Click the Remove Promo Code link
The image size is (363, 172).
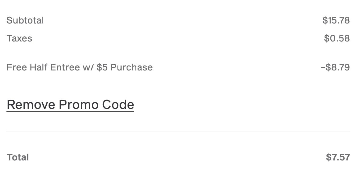tap(70, 105)
